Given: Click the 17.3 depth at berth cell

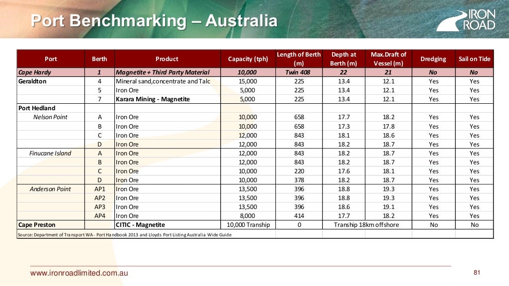Looking at the screenshot, I should (x=344, y=127).
